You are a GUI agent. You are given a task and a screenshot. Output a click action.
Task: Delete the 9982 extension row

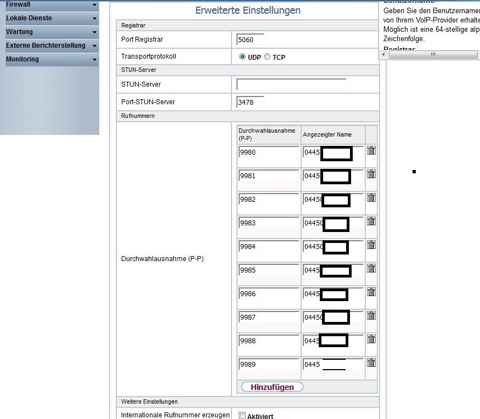pos(371,197)
